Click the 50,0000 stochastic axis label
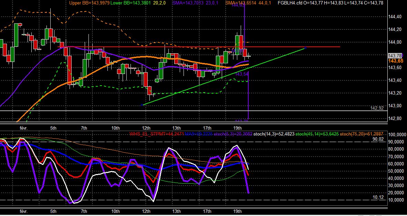407x216 pixels. (396, 171)
